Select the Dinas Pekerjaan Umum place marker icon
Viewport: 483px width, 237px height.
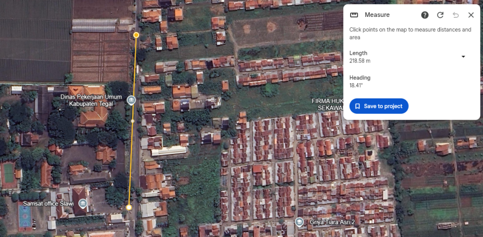[x=131, y=100]
